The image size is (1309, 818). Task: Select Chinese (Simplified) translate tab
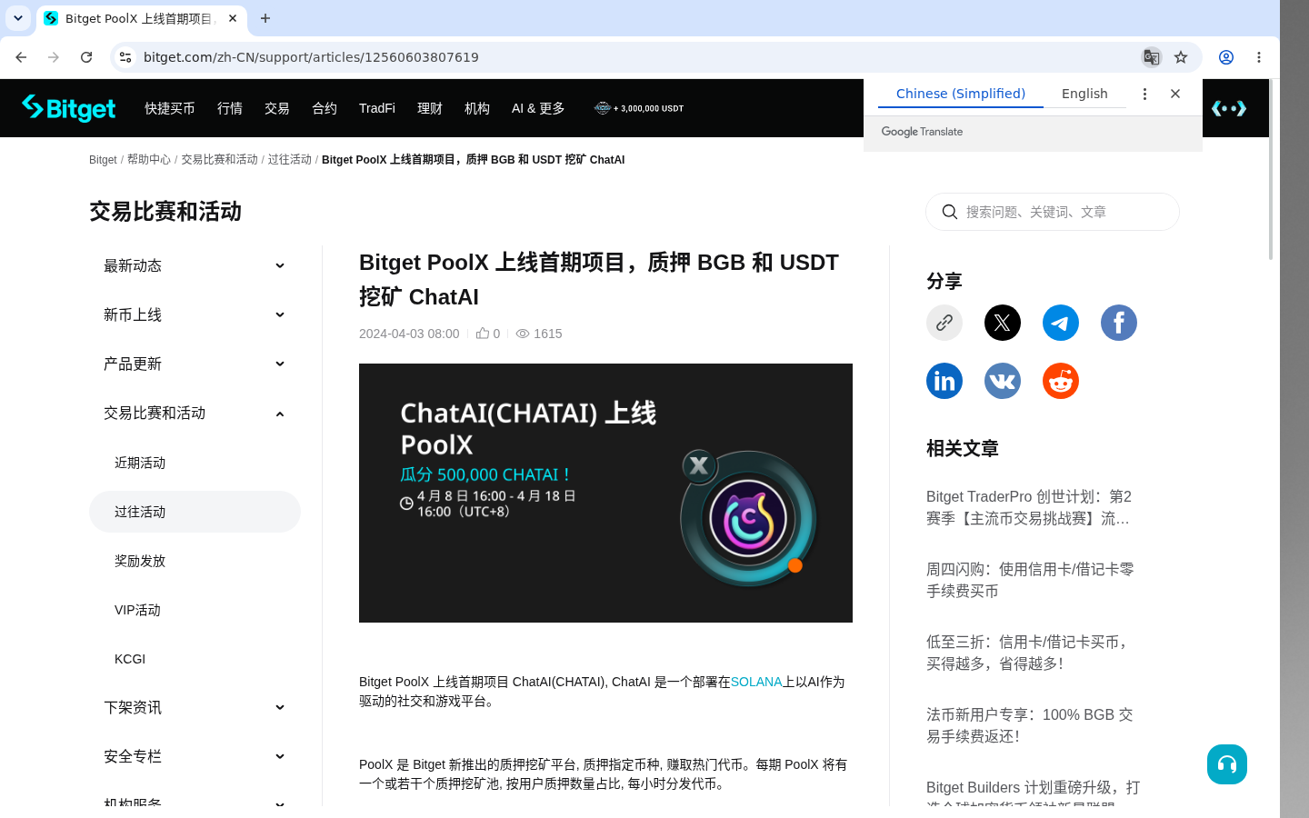961,94
